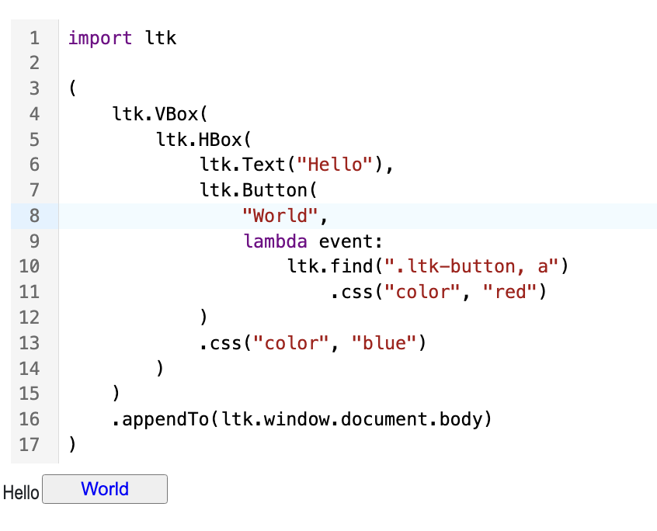Click ltk.VBox( on line 4

161,113
